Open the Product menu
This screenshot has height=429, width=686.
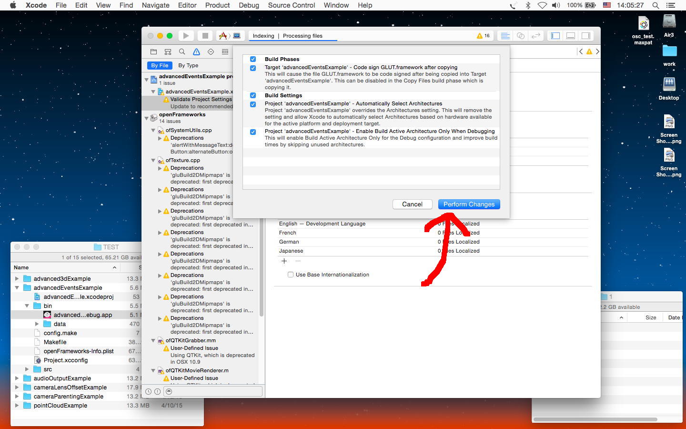click(x=217, y=5)
